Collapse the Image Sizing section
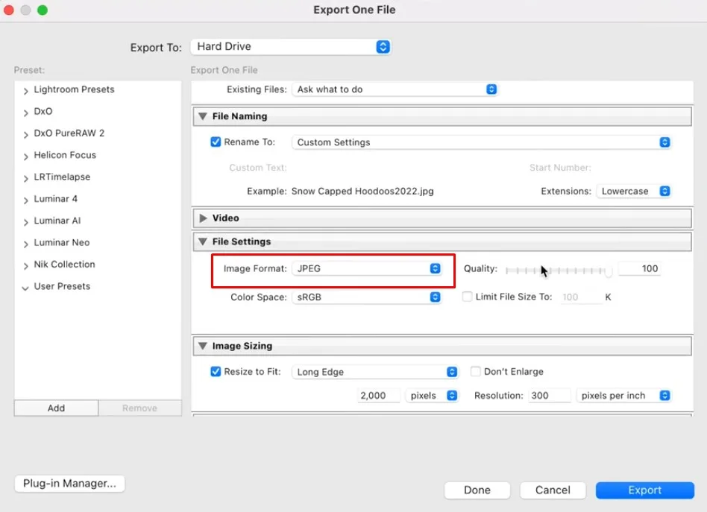This screenshot has width=707, height=512. click(x=203, y=346)
